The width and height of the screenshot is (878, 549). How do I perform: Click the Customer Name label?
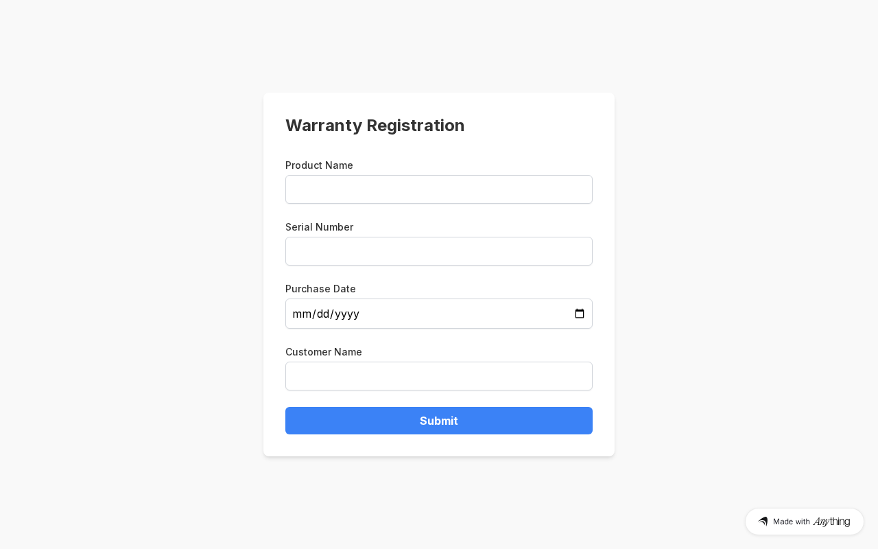[323, 352]
